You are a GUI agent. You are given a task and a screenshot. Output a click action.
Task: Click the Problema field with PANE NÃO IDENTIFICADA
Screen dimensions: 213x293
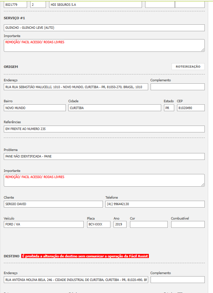(104, 156)
